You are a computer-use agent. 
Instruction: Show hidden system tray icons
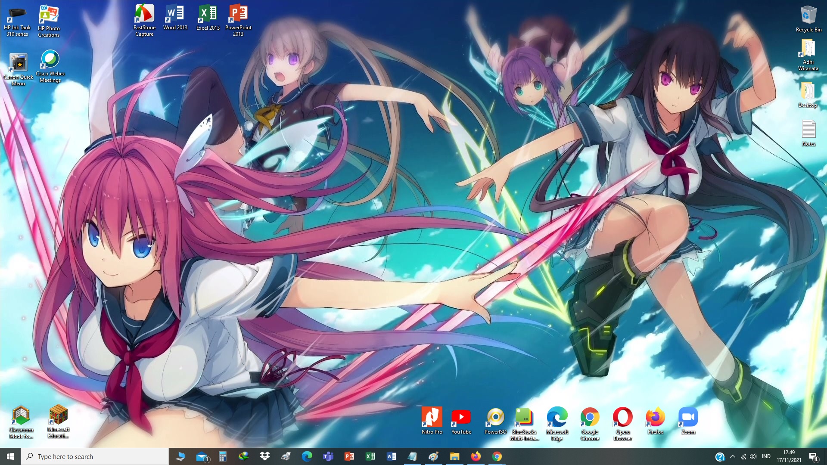(733, 456)
